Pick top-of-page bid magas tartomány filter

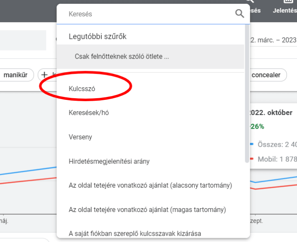pos(150,209)
